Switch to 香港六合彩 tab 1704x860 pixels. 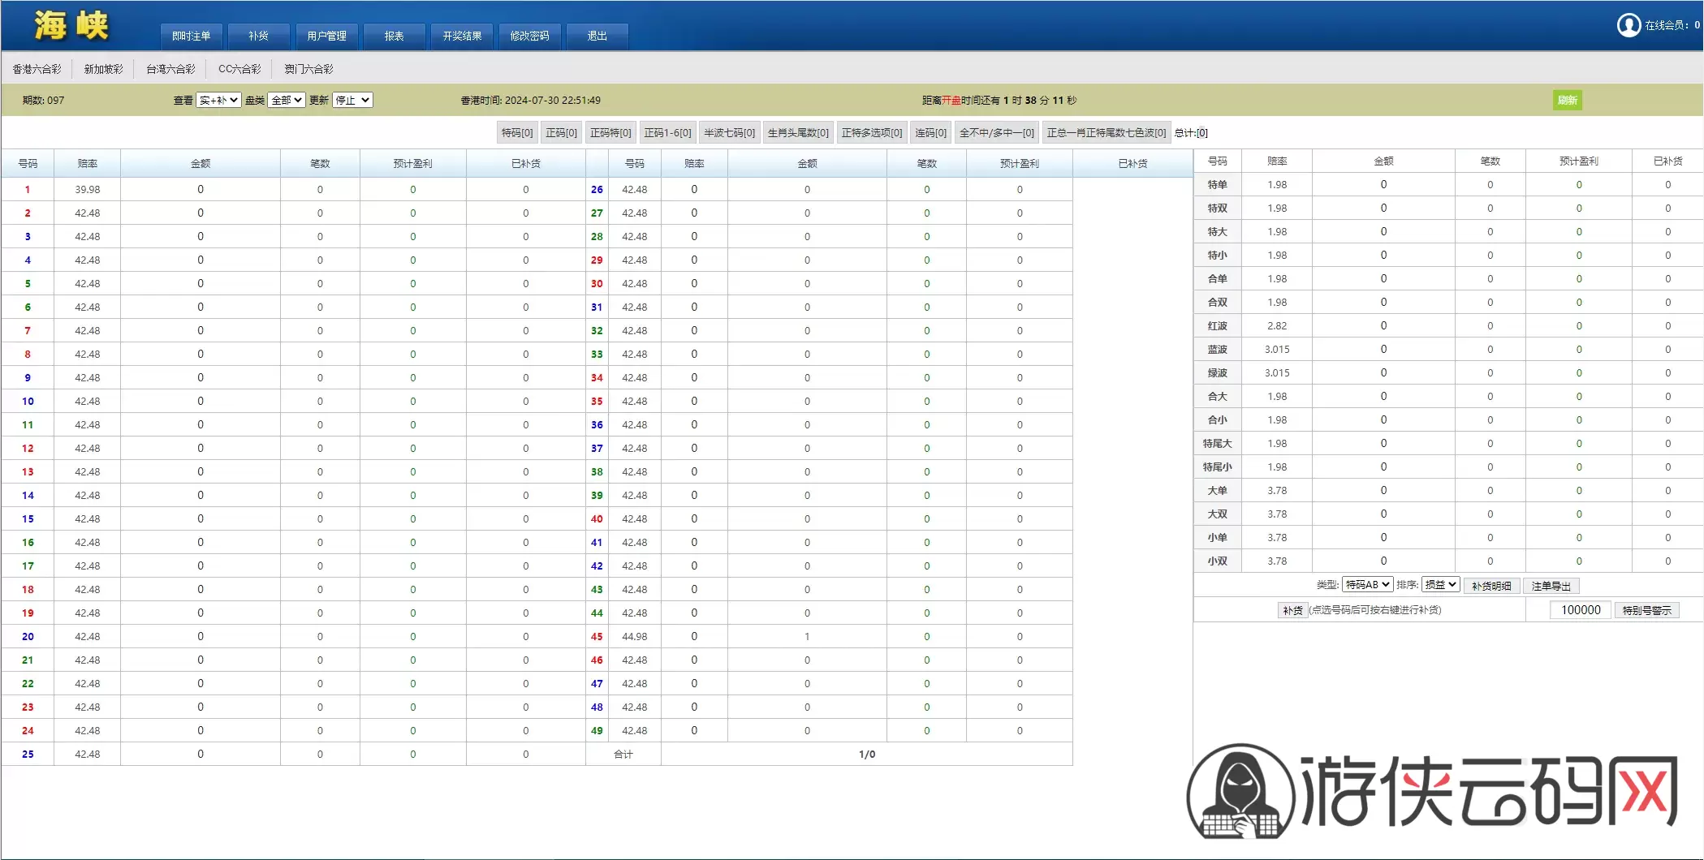tap(37, 69)
